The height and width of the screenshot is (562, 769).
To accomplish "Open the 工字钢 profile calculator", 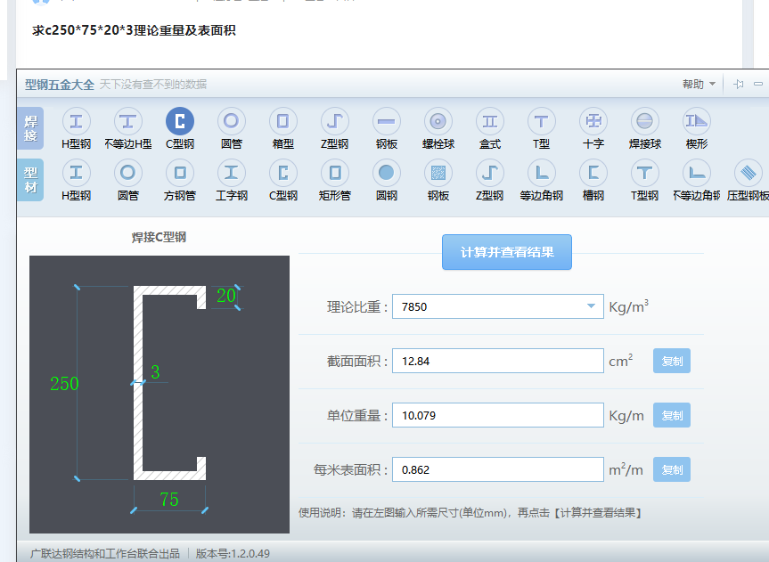I will [x=231, y=175].
